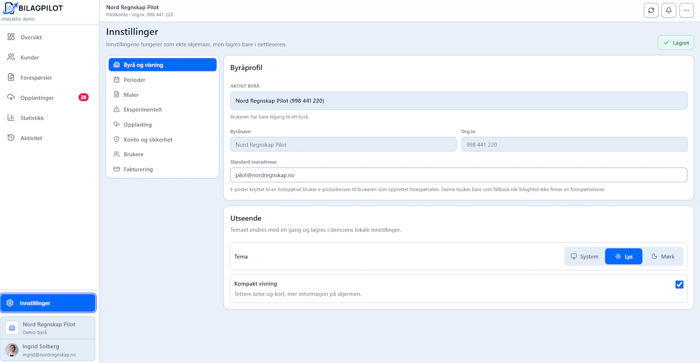Click the Standard svaradresse email field
The height and width of the screenshot is (363, 700).
point(458,175)
